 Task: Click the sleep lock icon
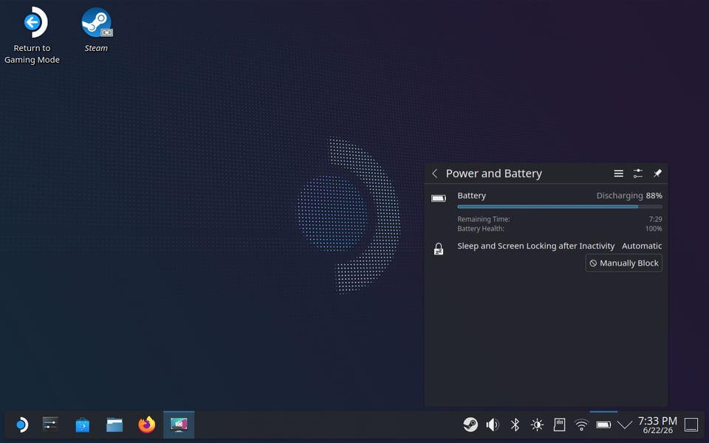coord(439,249)
